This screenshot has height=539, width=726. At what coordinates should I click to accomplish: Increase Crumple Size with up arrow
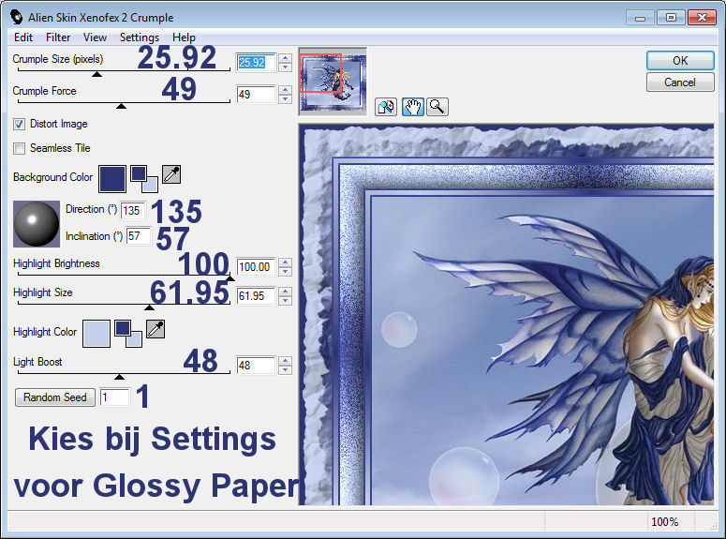click(285, 58)
